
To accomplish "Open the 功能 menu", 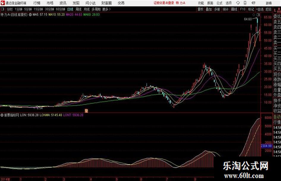I will (201, 3).
